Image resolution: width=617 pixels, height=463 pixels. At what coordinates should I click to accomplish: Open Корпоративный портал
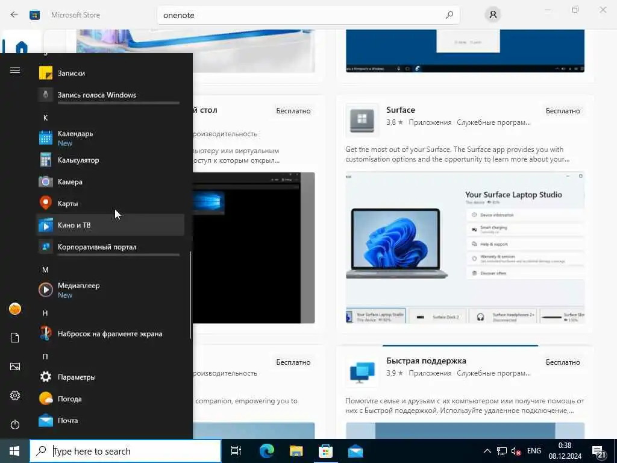[110, 247]
